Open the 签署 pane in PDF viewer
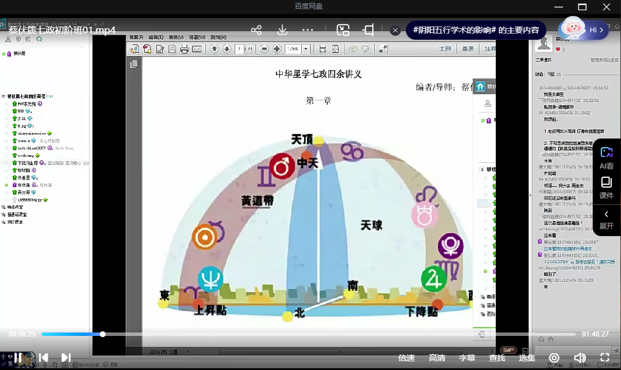The height and width of the screenshot is (370, 621). pos(467,48)
